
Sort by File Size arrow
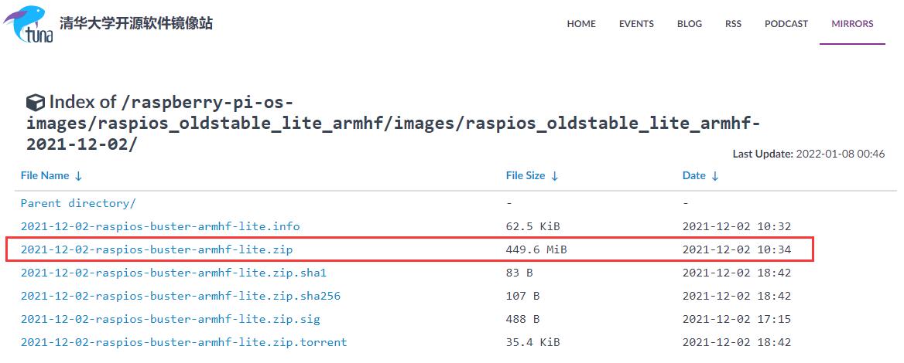tap(555, 176)
